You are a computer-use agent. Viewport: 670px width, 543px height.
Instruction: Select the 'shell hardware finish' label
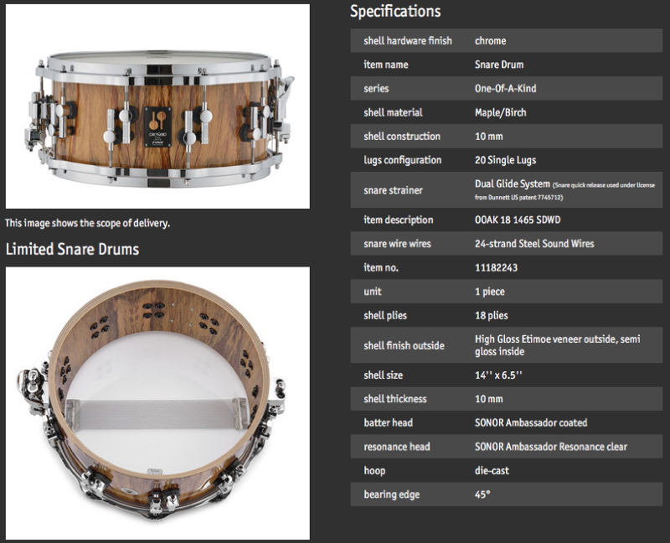408,40
